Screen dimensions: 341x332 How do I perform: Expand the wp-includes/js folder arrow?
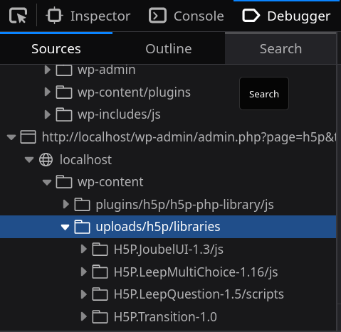48,114
